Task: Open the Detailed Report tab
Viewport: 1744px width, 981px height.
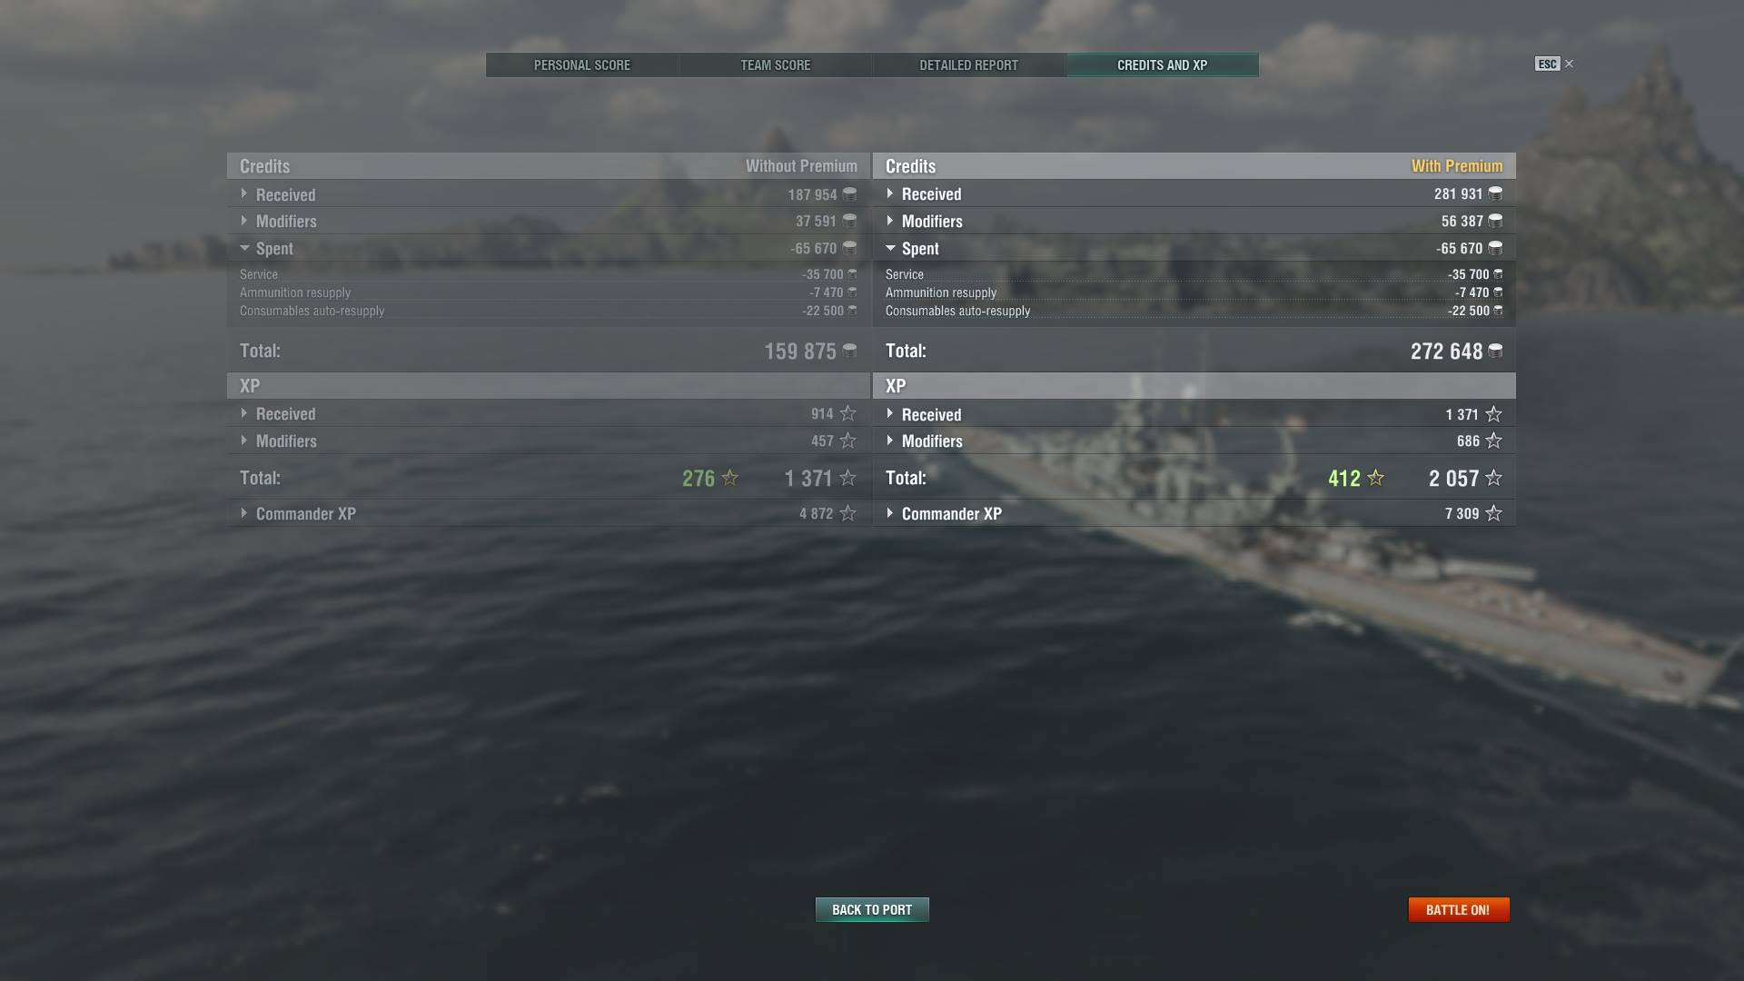Action: [968, 65]
